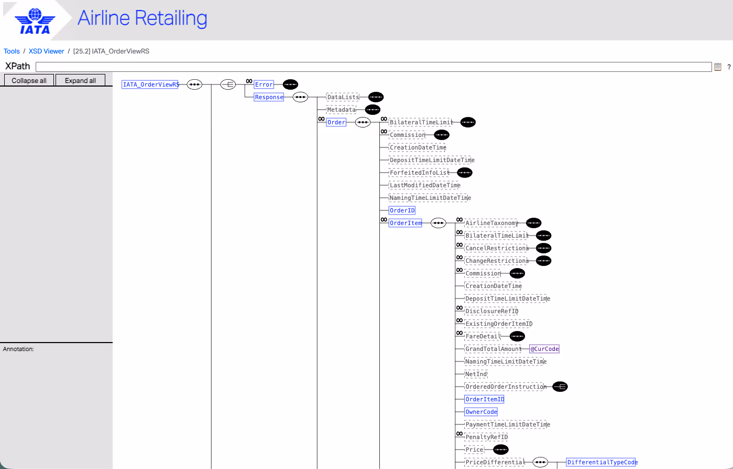Expand the AirlineTaxonomy black oval
This screenshot has width=733, height=469.
pyautogui.click(x=533, y=223)
